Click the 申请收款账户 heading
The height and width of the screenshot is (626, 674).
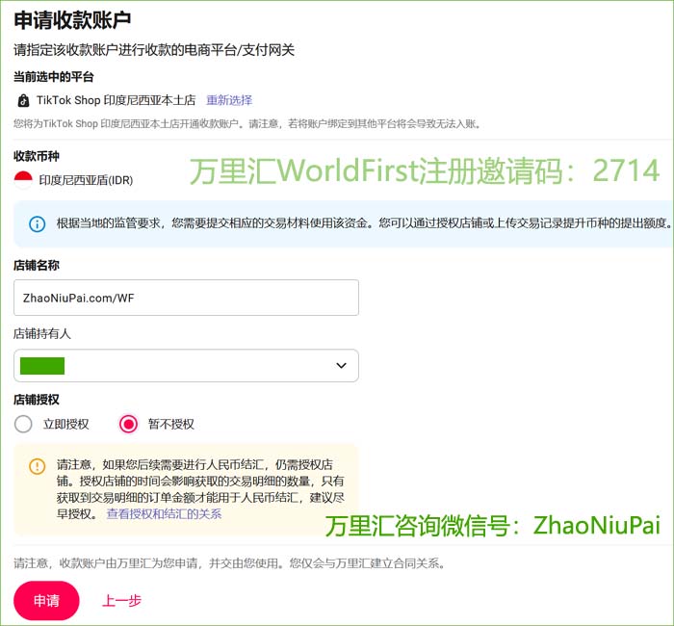(72, 20)
